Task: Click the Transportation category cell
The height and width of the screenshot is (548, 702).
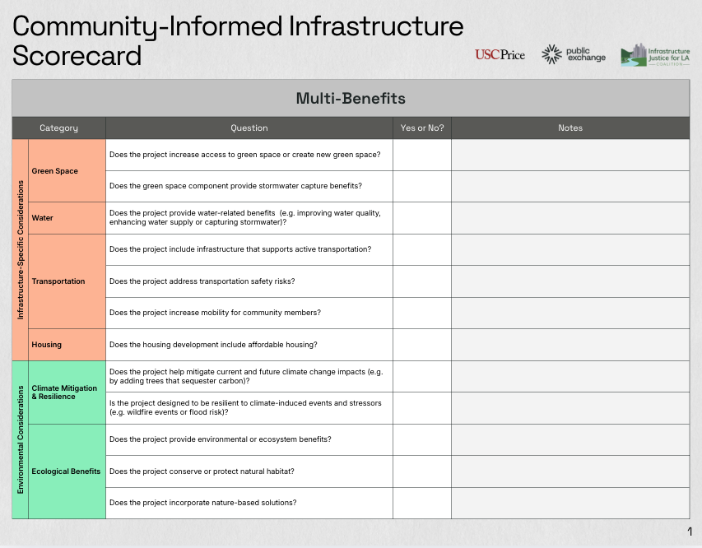Action: [x=67, y=281]
